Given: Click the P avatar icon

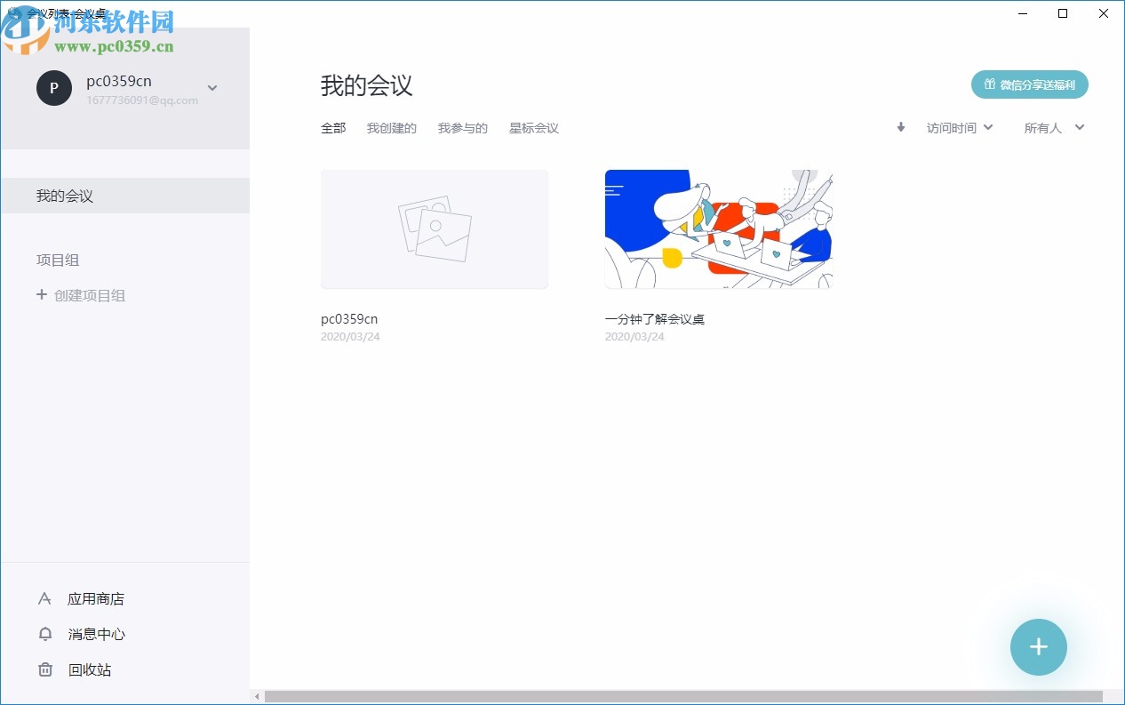Looking at the screenshot, I should pyautogui.click(x=53, y=88).
